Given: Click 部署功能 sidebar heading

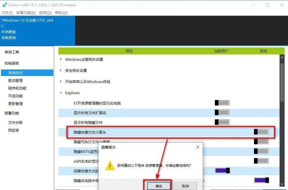Looking at the screenshot, I should pyautogui.click(x=12, y=113).
